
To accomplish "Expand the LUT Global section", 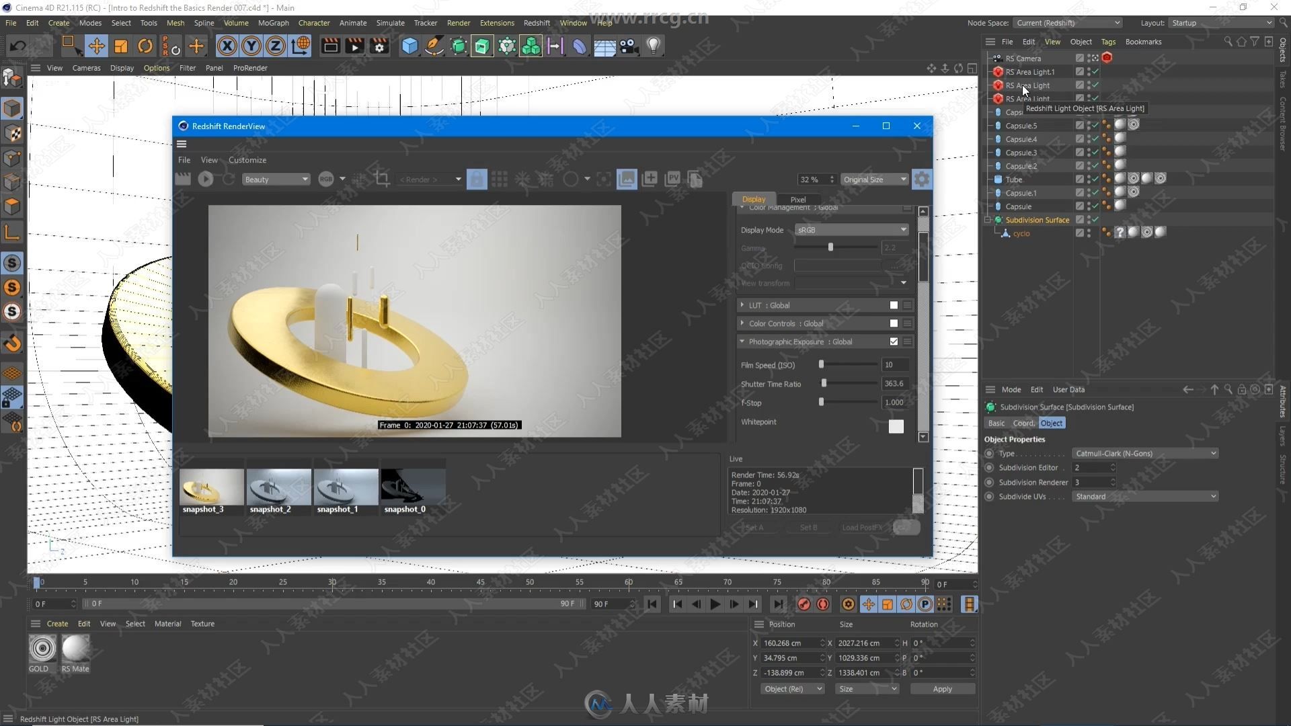I will click(x=742, y=305).
